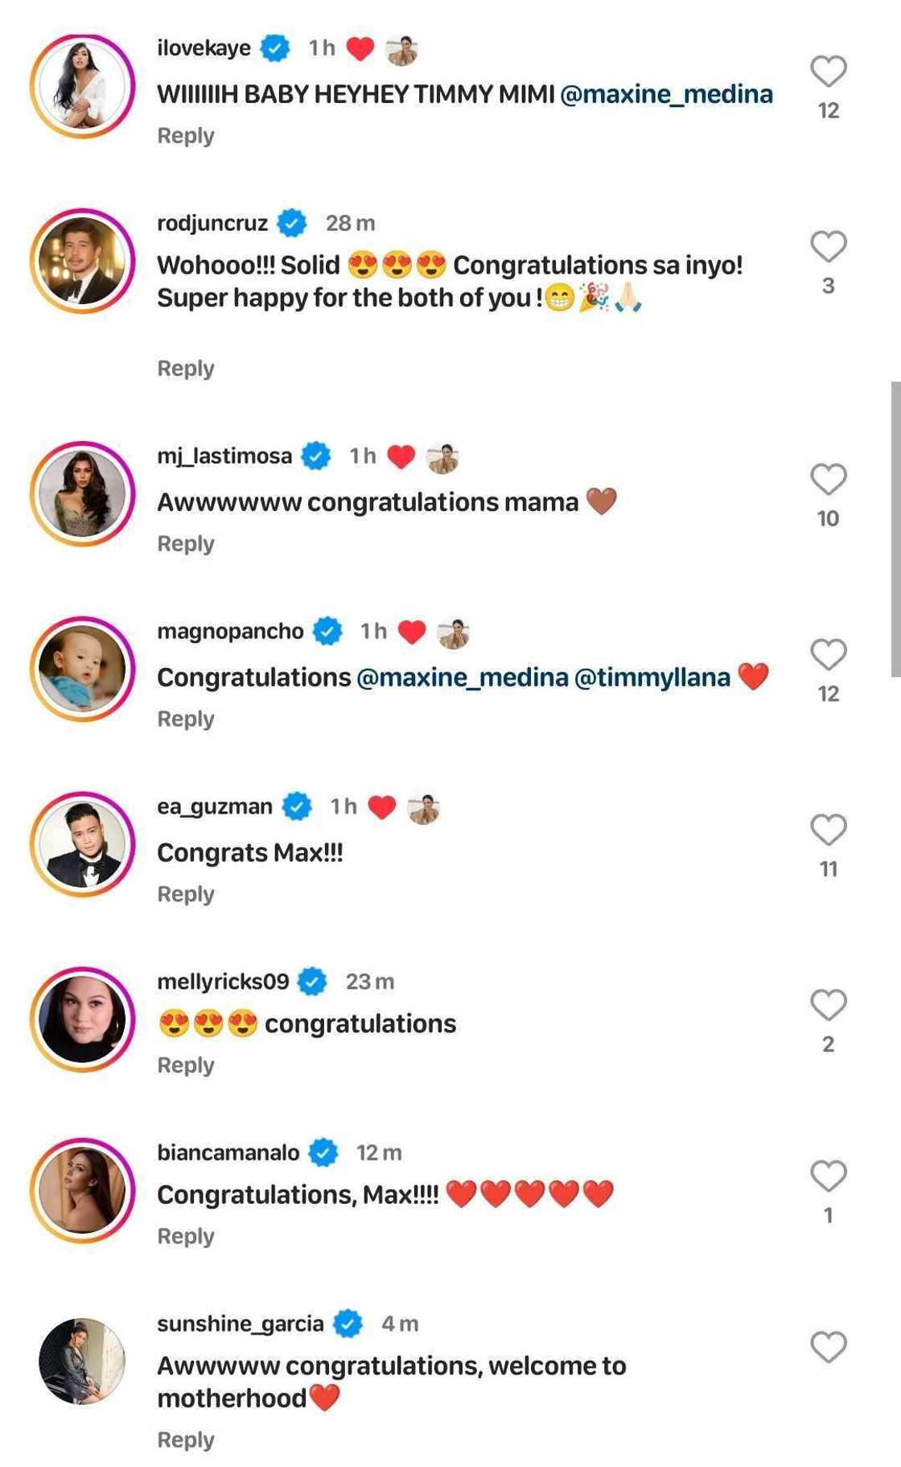The width and height of the screenshot is (901, 1467).
Task: Open the @timmyllana mention link
Action: click(652, 678)
